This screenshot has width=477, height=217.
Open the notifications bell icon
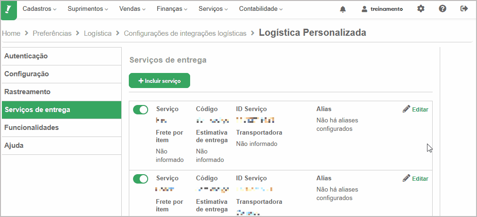coord(343,9)
